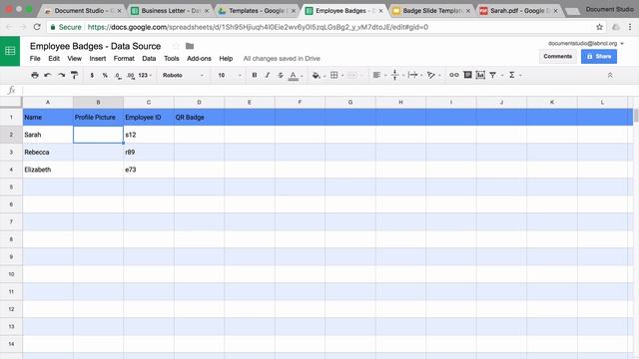The width and height of the screenshot is (639, 359).
Task: Open the fill color bucket
Action: tap(316, 75)
